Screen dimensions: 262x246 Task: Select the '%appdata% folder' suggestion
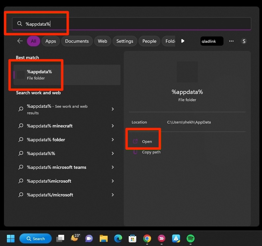click(67, 140)
